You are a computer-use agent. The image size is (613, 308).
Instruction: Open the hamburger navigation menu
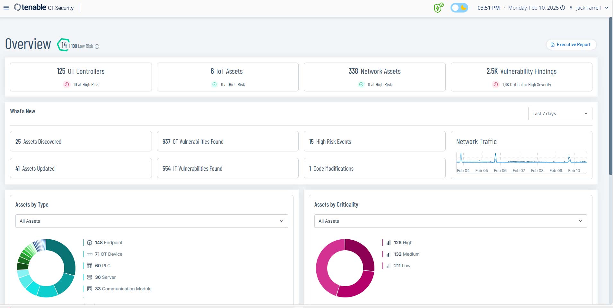pos(6,8)
